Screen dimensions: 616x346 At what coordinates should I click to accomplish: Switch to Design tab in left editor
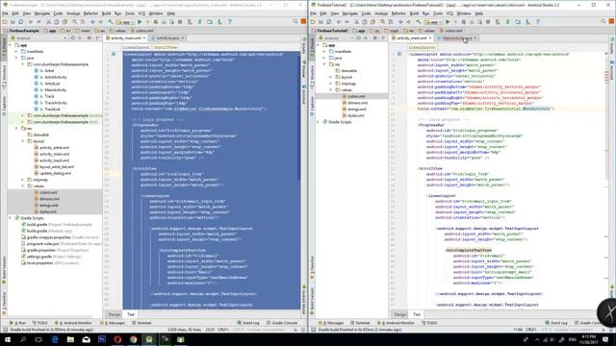(x=114, y=314)
